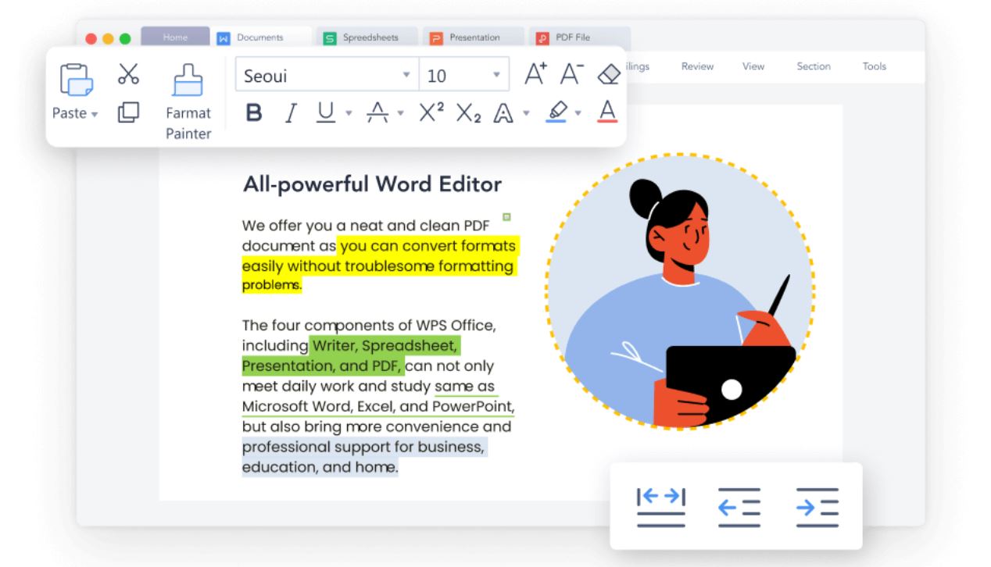991x567 pixels.
Task: Apply superscript formatting with X² icon
Action: point(431,112)
